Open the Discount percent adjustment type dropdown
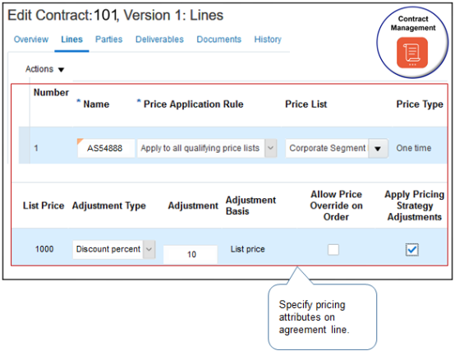Image resolution: width=455 pixels, height=351 pixels. coord(149,249)
